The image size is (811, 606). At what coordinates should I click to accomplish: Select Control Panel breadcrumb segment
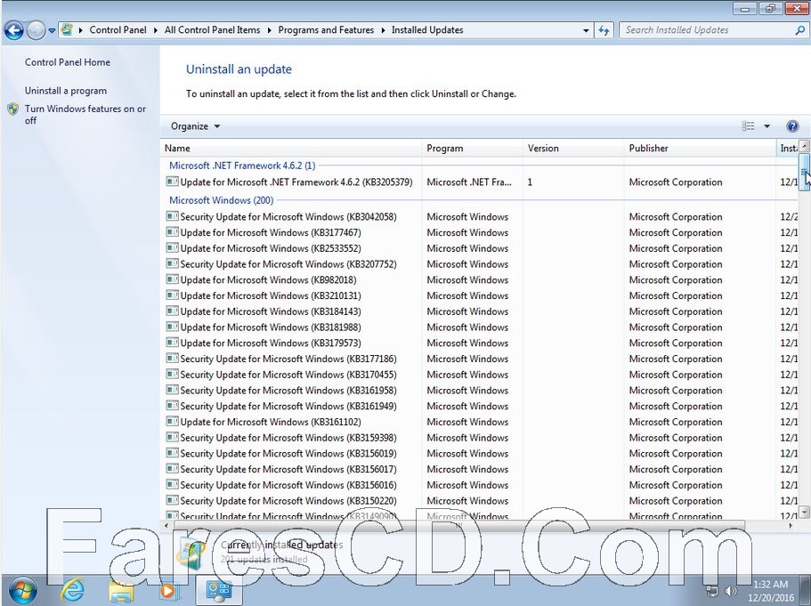click(118, 30)
